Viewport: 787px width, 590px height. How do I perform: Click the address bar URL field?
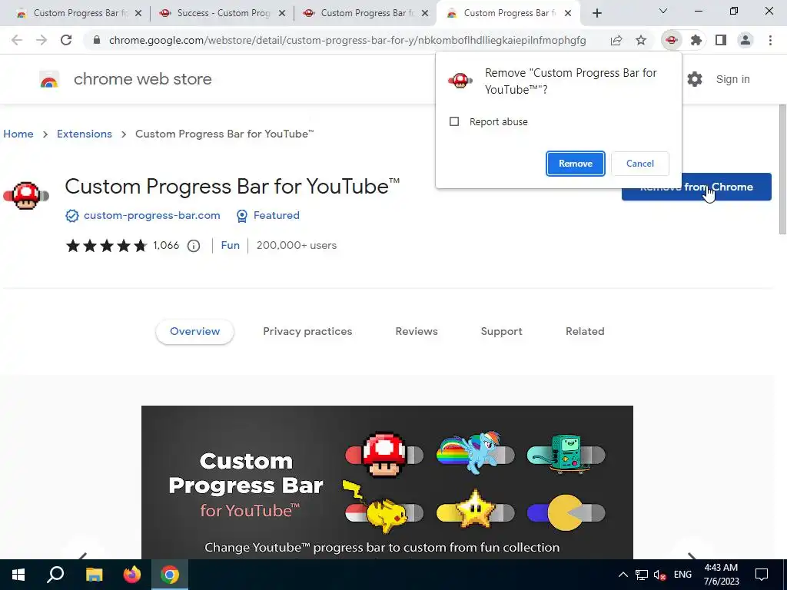click(x=347, y=40)
